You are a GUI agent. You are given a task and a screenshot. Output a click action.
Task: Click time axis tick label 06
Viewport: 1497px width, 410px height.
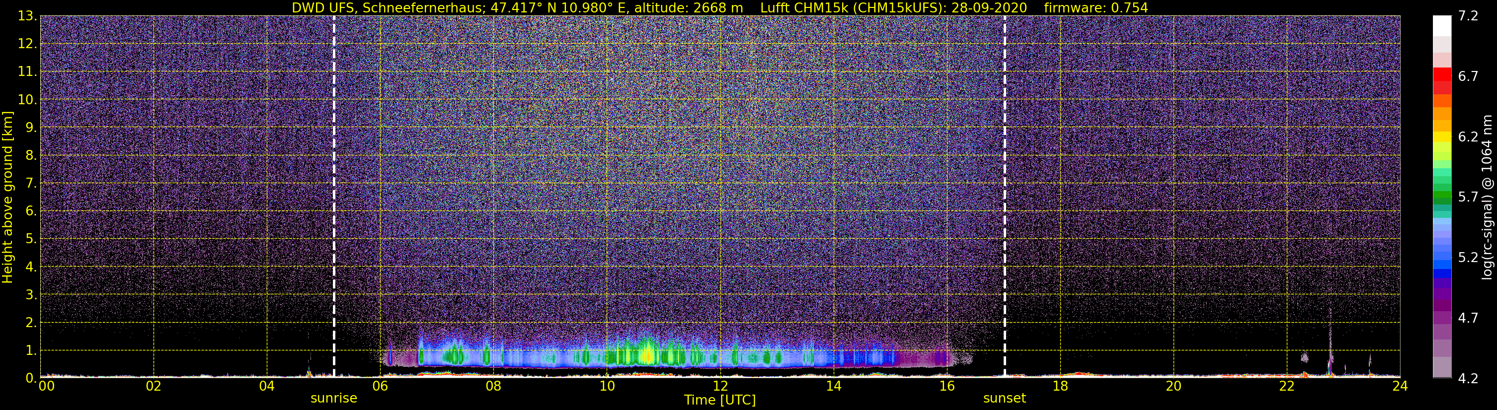click(380, 386)
